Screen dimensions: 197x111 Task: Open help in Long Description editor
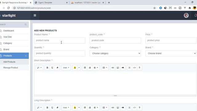[x=139, y=108]
